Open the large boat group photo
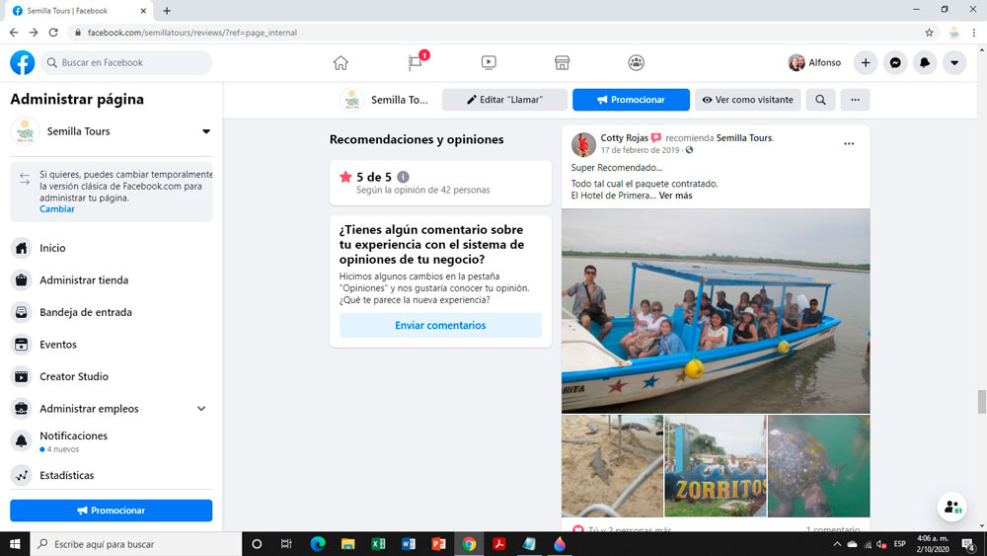This screenshot has width=987, height=556. click(716, 311)
